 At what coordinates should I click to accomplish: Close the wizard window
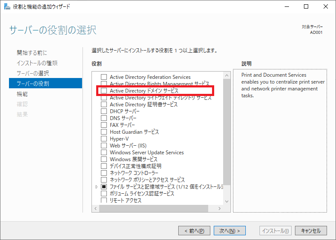[x=326, y=7]
